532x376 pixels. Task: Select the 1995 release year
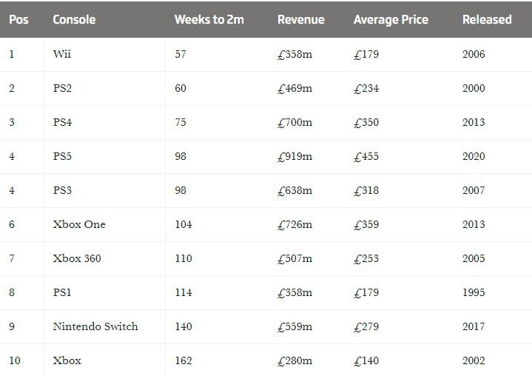pyautogui.click(x=474, y=292)
